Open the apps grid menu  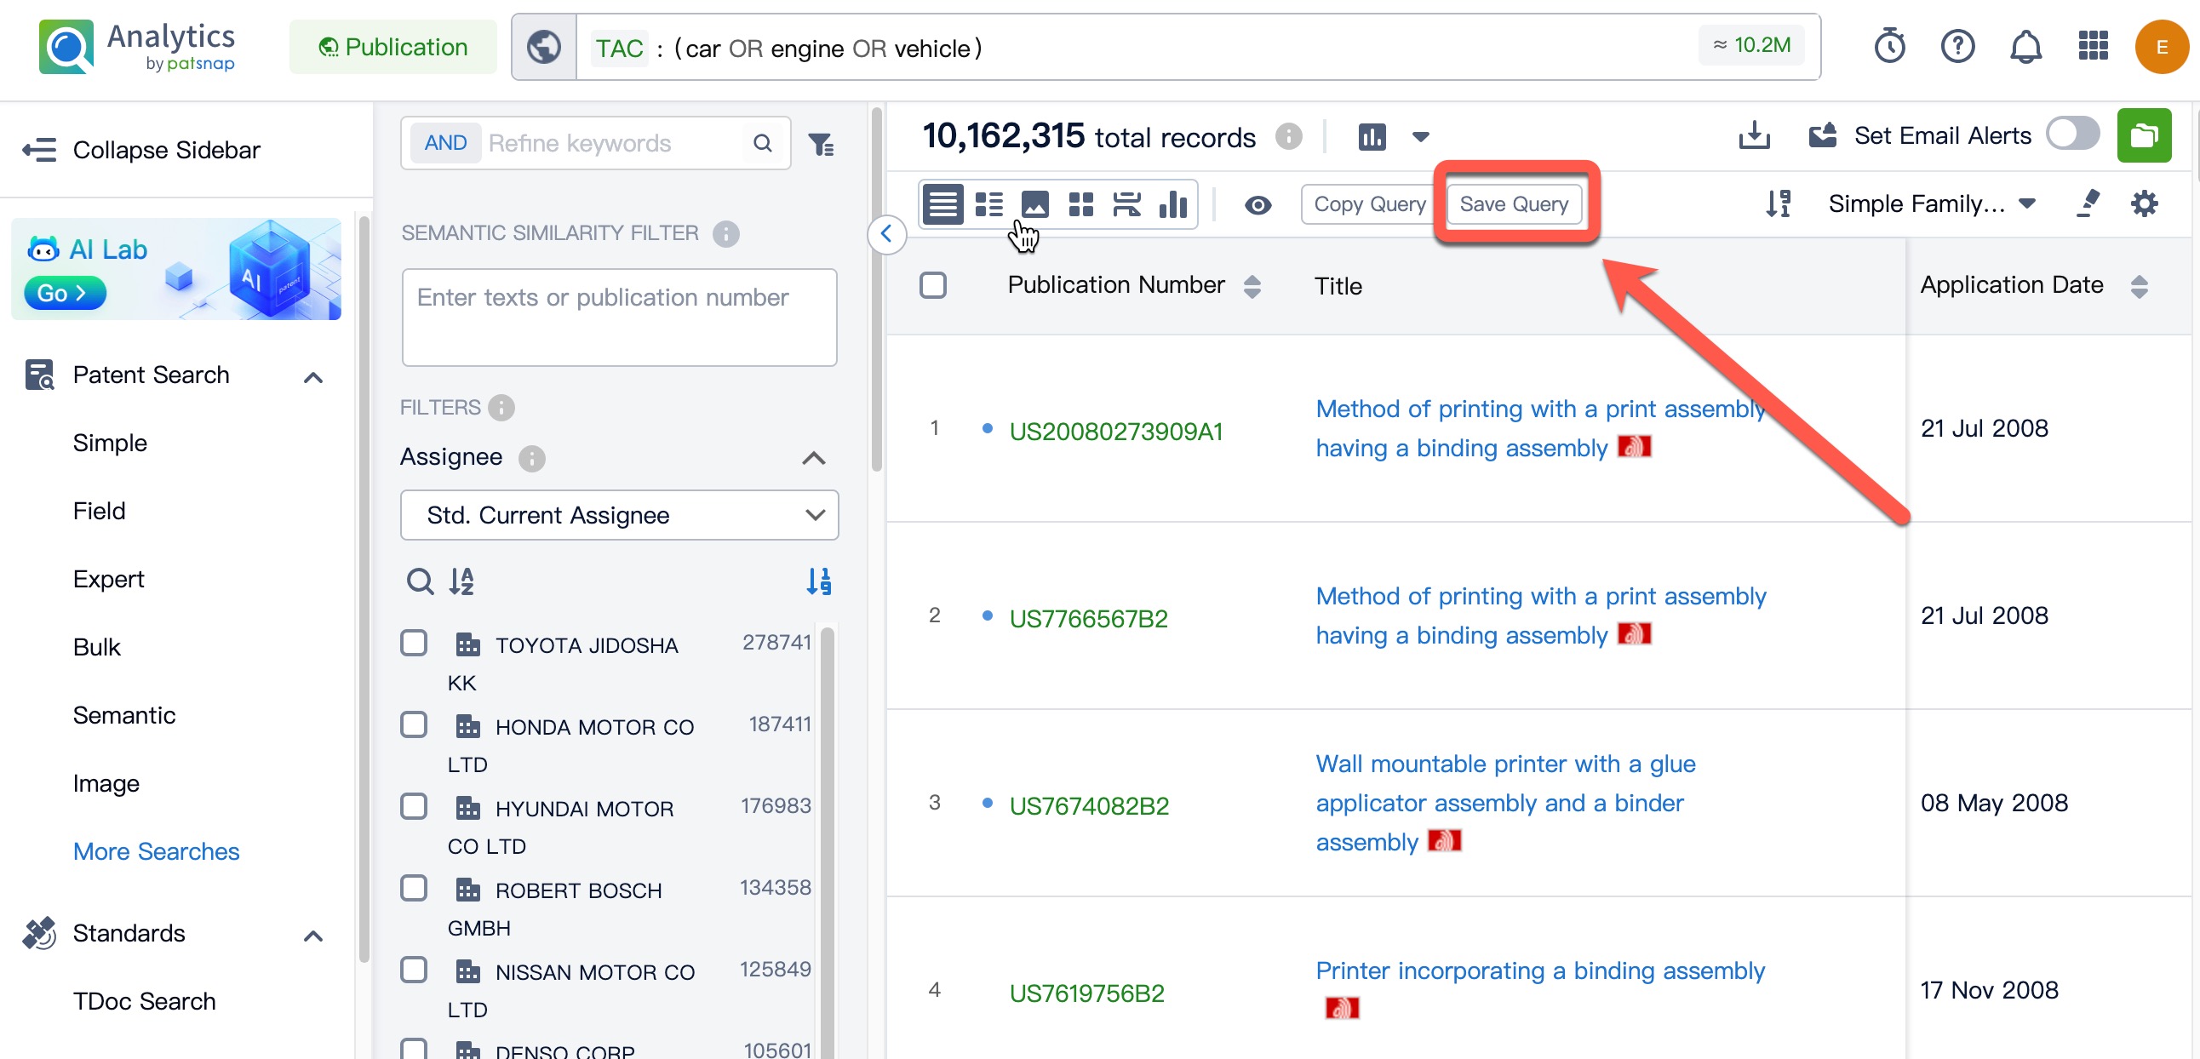2093,46
